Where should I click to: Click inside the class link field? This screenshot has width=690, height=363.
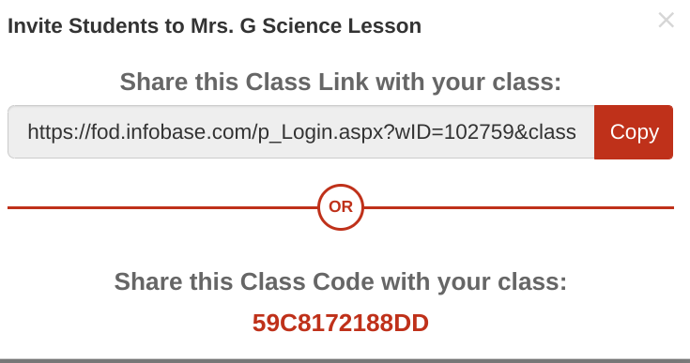(301, 132)
